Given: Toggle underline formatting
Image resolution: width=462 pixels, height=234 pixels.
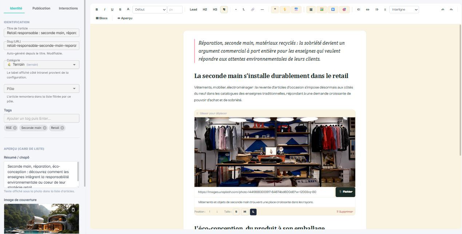Looking at the screenshot, I should tap(112, 10).
